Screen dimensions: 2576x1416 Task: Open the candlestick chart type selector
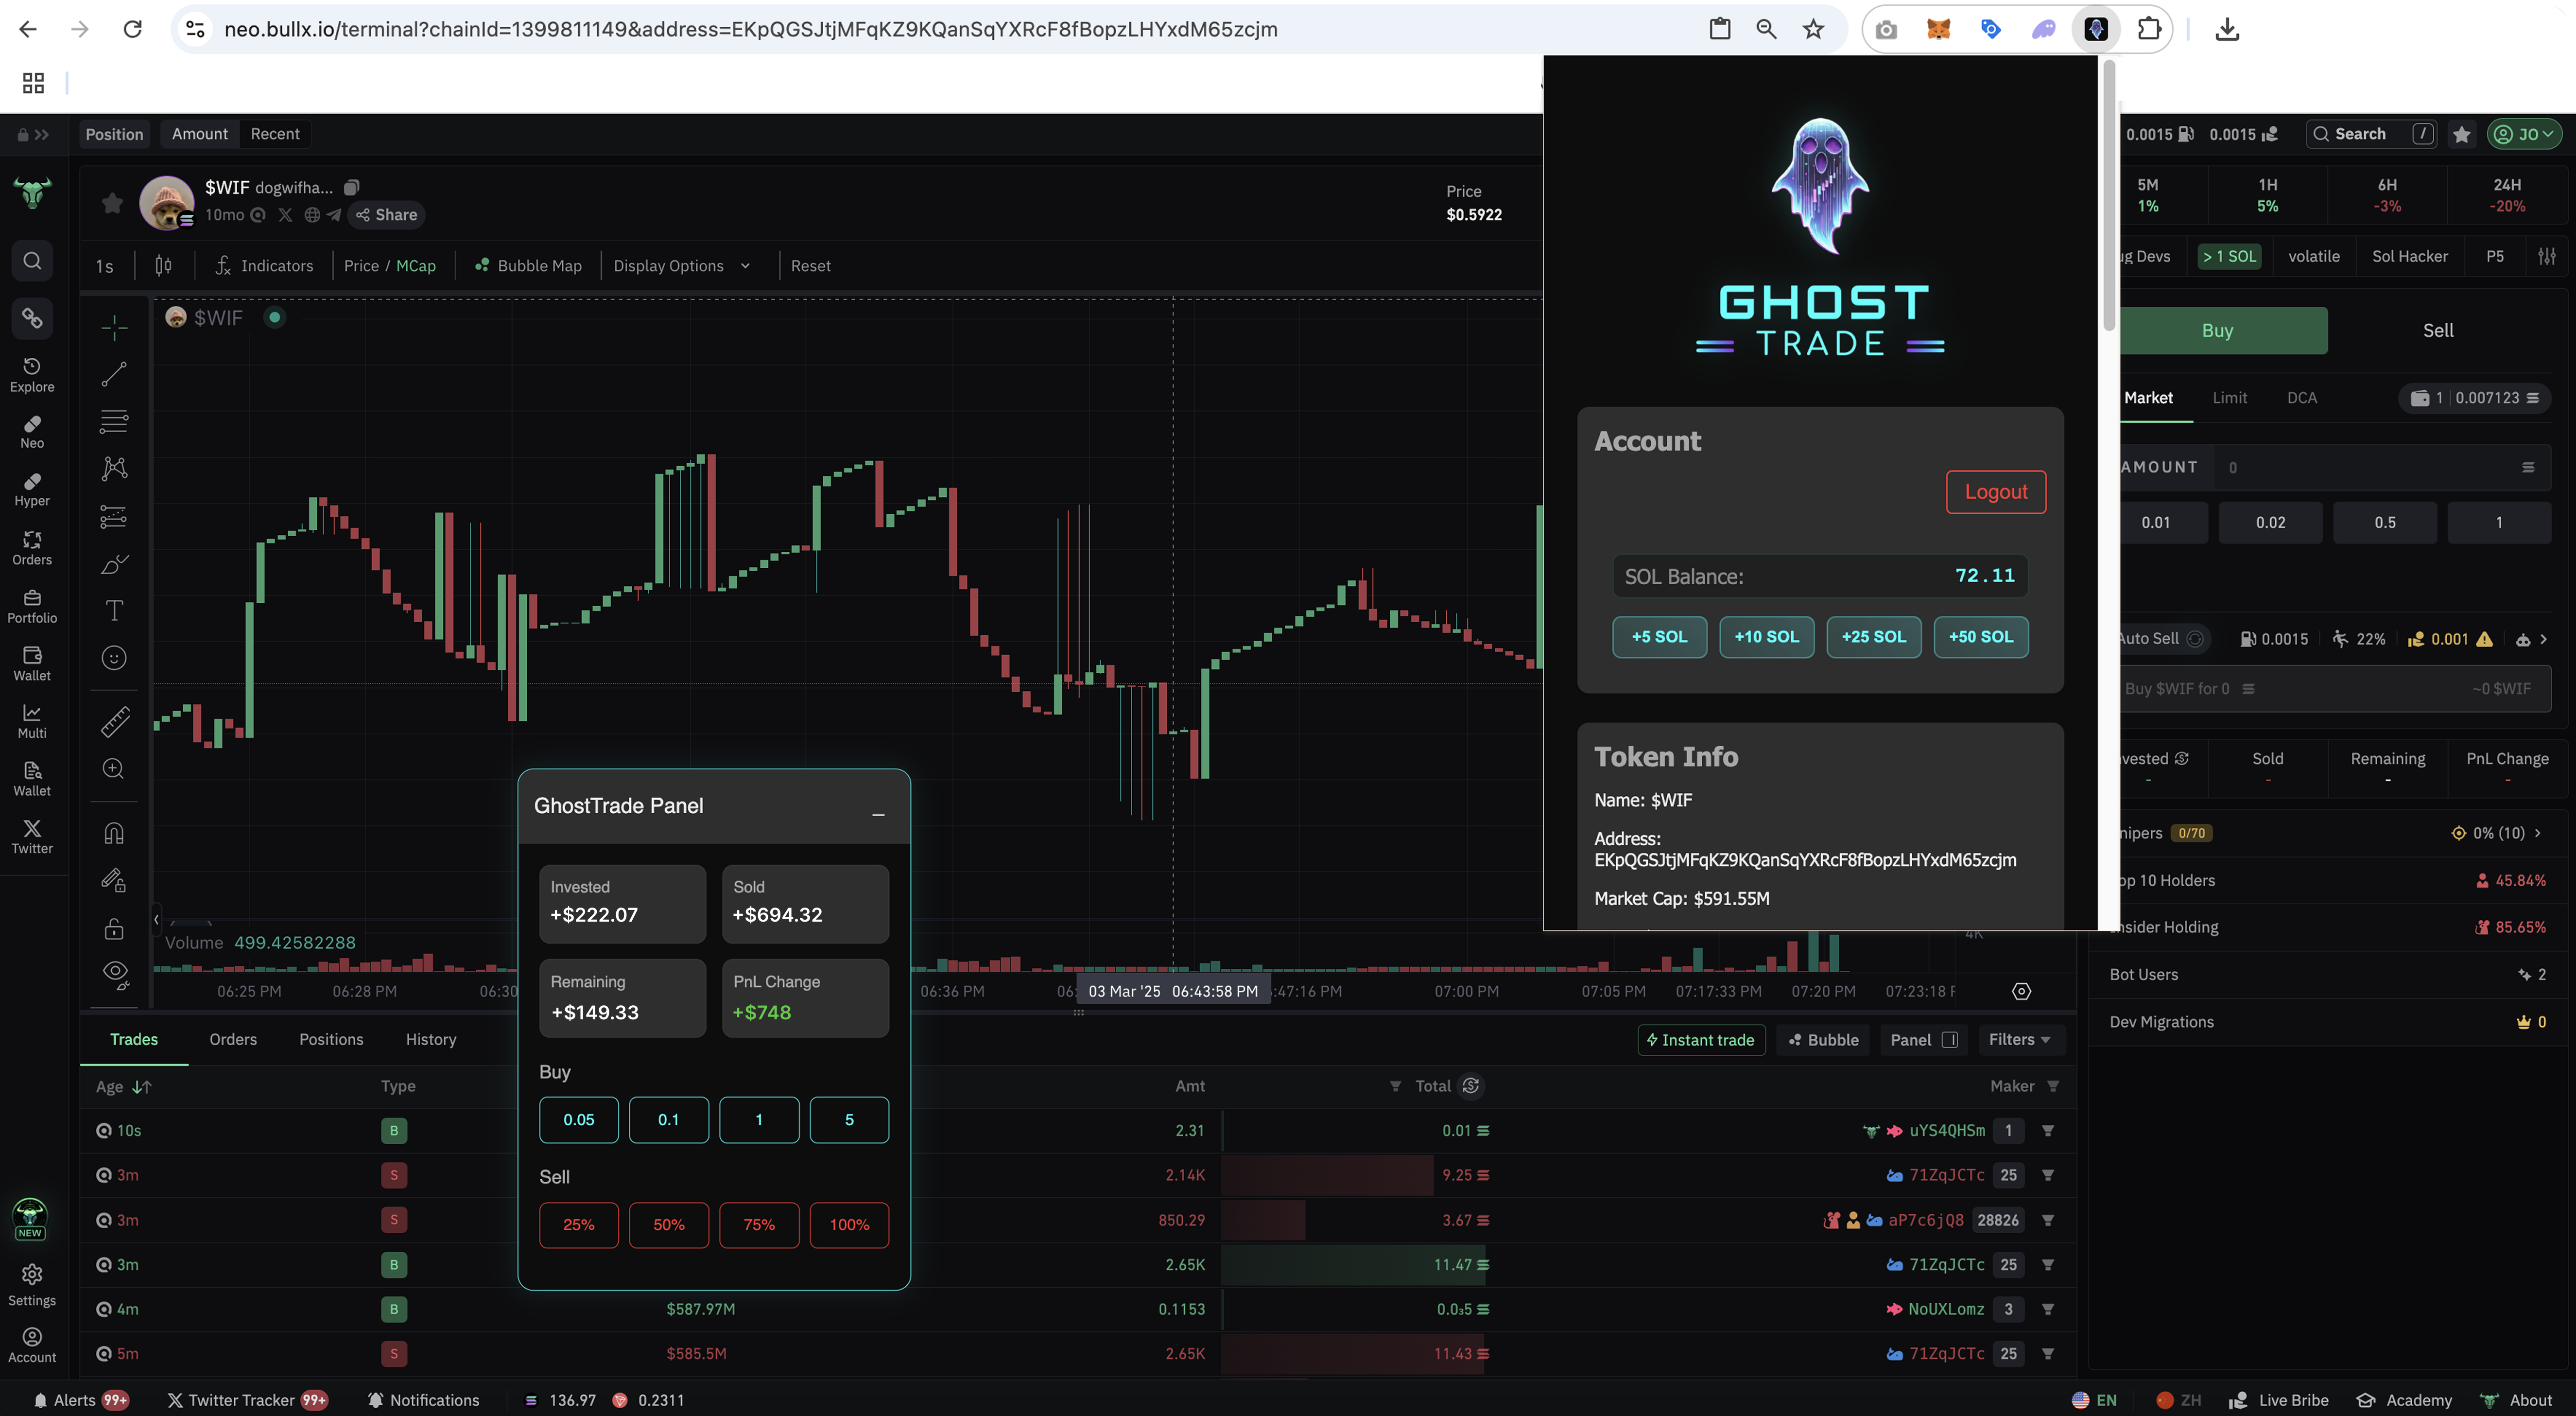click(164, 265)
